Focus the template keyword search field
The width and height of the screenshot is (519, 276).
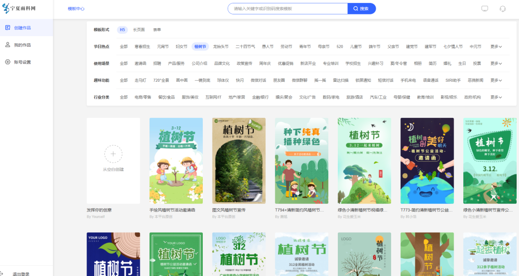(288, 9)
